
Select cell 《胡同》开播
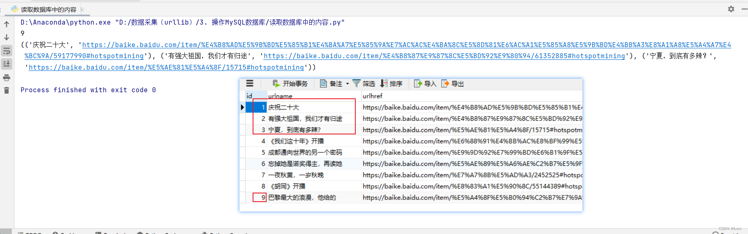314,186
